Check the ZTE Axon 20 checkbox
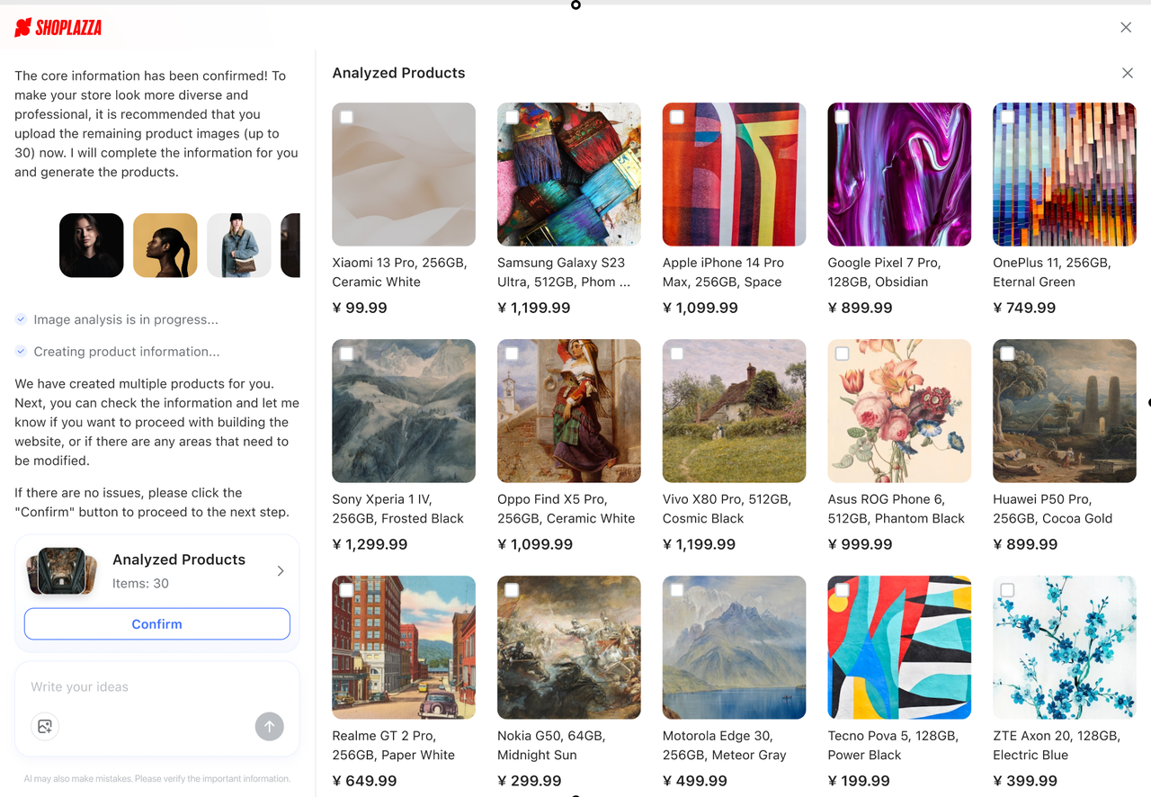Screen dimensions: 1151x797 (x=1007, y=590)
